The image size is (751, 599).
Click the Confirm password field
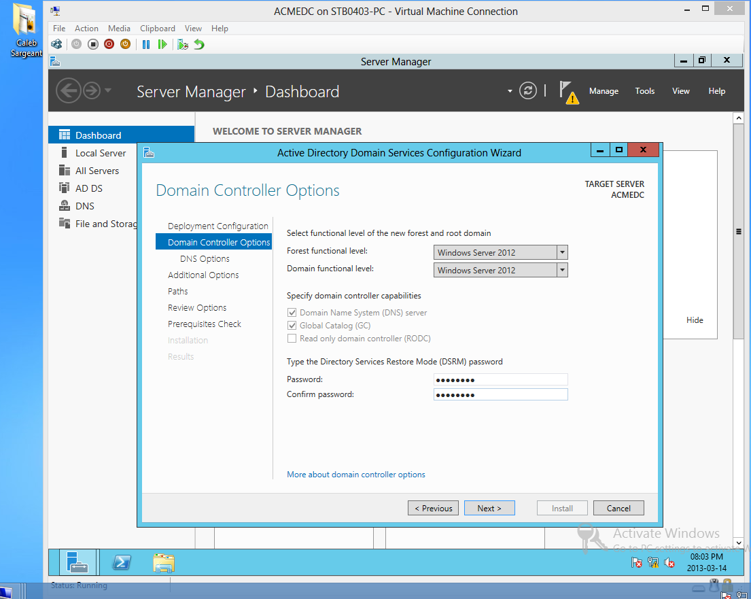500,394
